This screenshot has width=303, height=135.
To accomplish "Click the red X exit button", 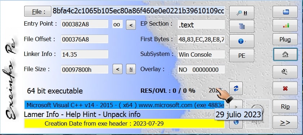I will 285,88.
